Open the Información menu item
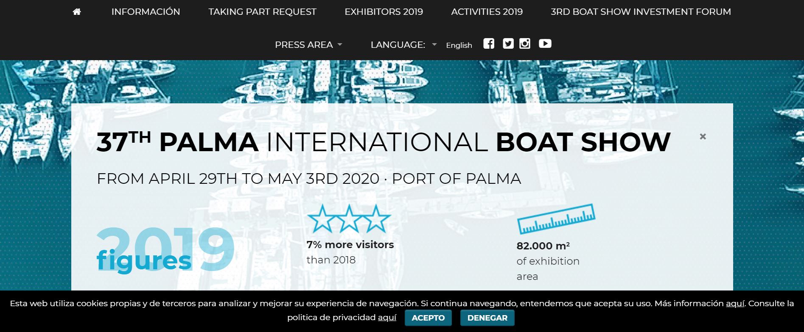This screenshot has width=804, height=332. point(146,12)
